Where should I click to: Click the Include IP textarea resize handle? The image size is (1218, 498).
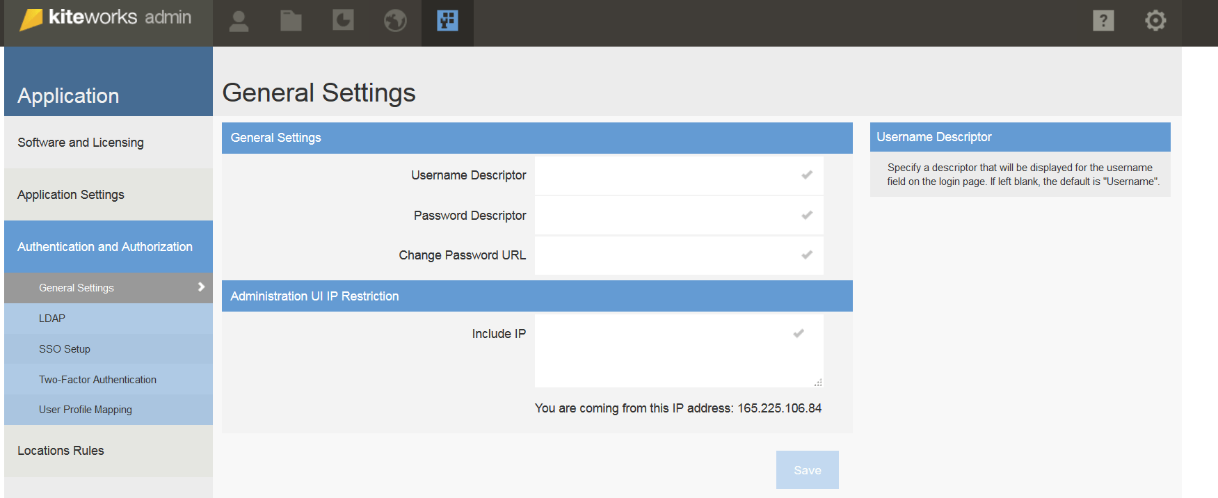coord(818,382)
